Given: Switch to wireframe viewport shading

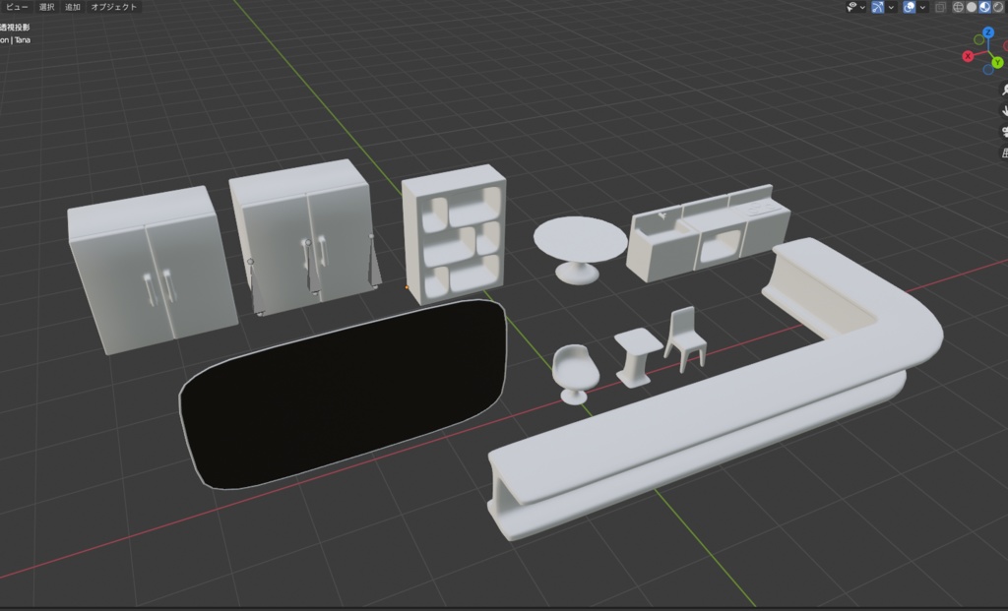Looking at the screenshot, I should (x=958, y=7).
